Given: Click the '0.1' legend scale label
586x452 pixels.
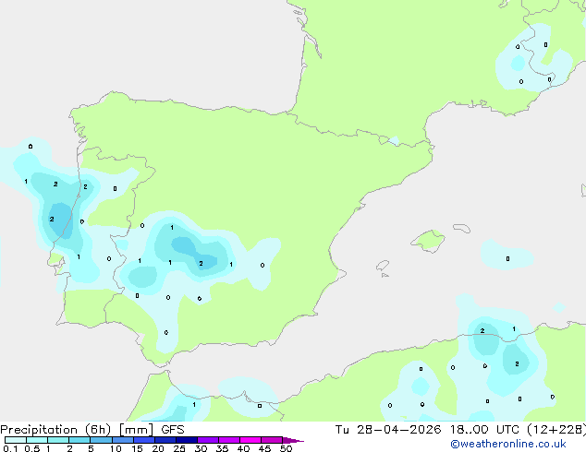Looking at the screenshot, I should coord(10,448).
